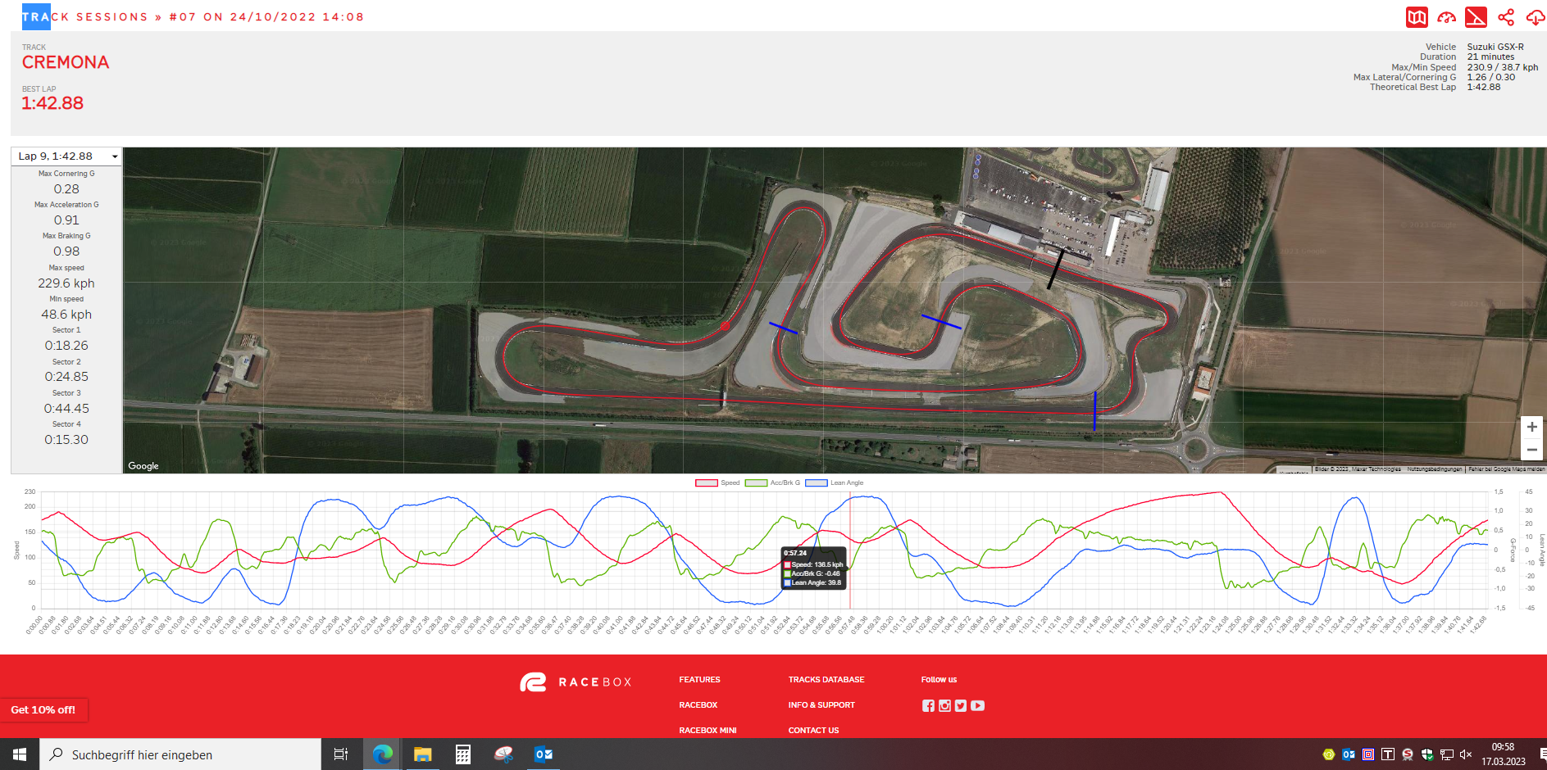Screen dimensions: 1547x770
Task: Open the RaceBox YouTube icon
Action: tap(977, 705)
